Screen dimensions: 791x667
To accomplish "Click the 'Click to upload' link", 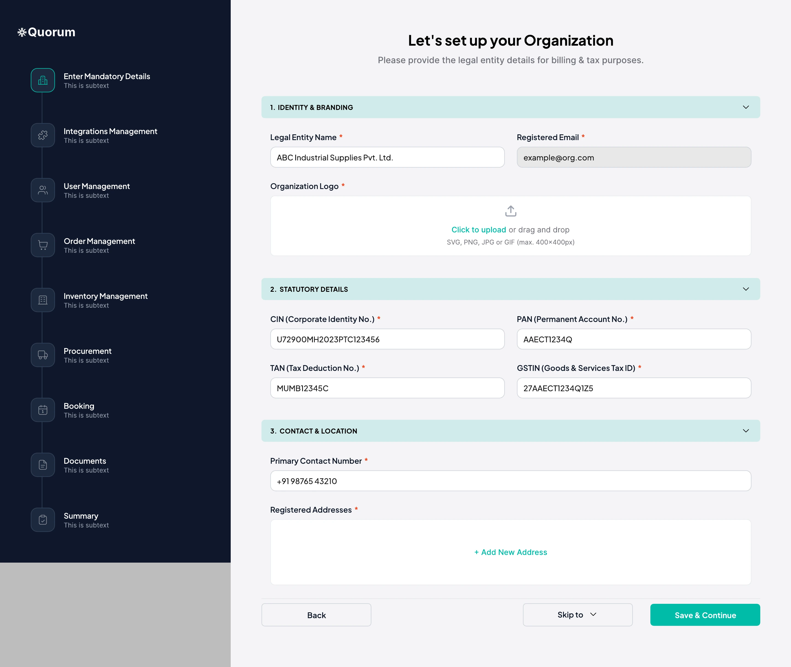I will point(478,229).
